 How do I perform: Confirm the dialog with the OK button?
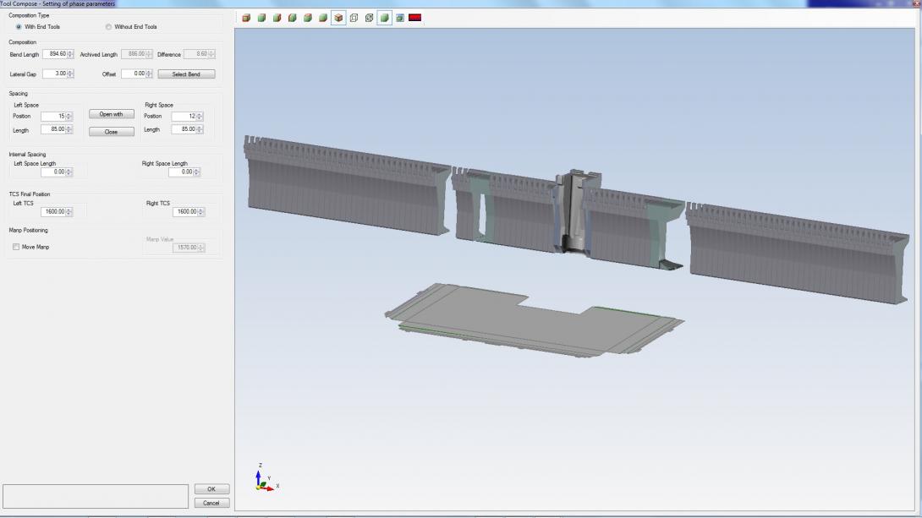(x=211, y=489)
